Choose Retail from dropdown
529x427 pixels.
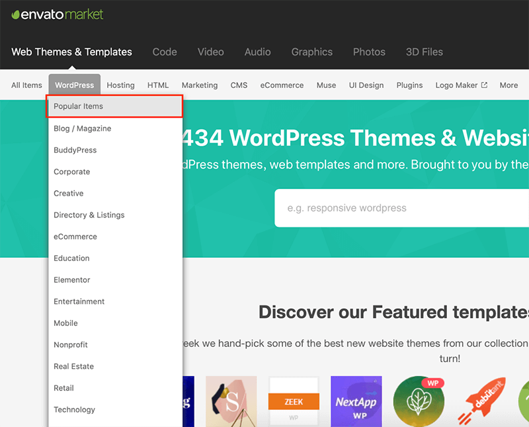[x=115, y=387]
